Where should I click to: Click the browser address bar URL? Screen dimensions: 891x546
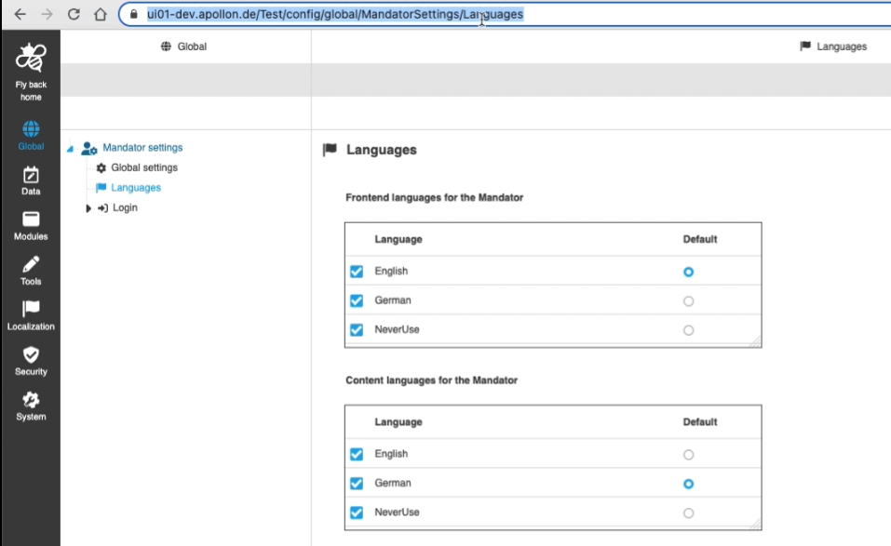coord(335,15)
